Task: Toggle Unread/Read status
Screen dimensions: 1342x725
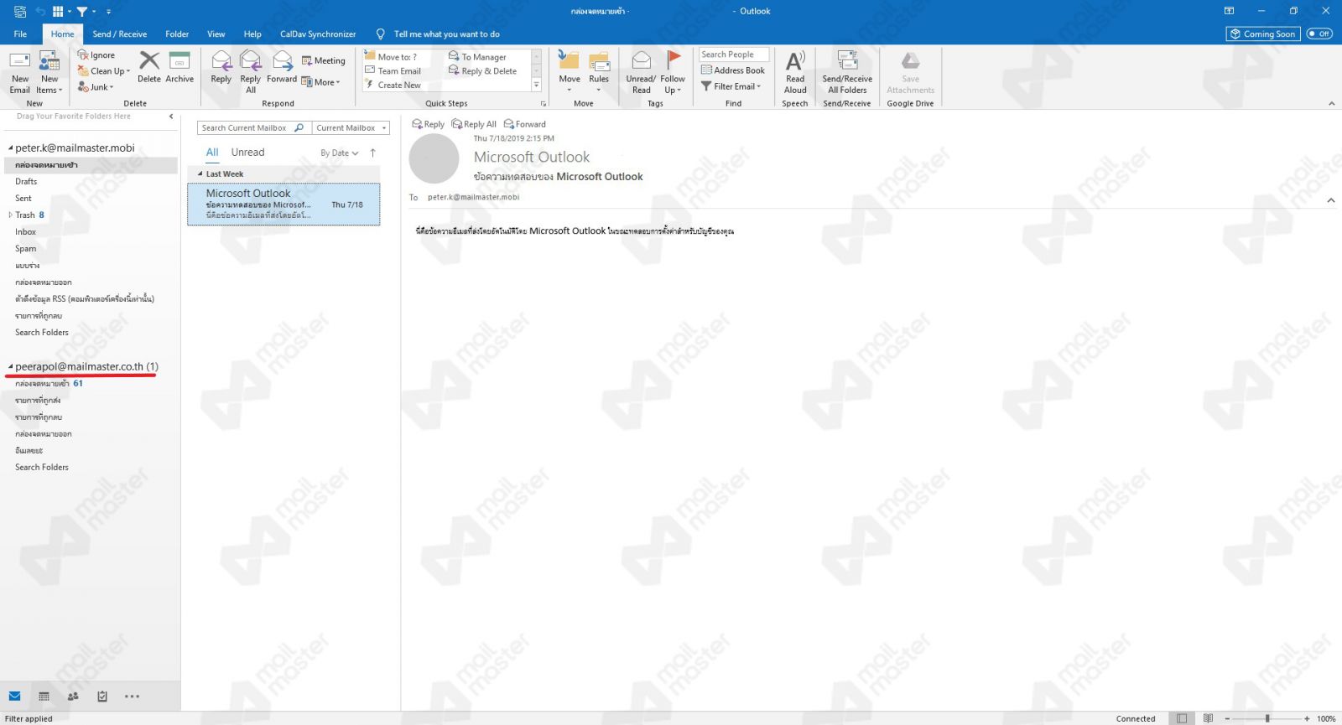Action: [641, 72]
